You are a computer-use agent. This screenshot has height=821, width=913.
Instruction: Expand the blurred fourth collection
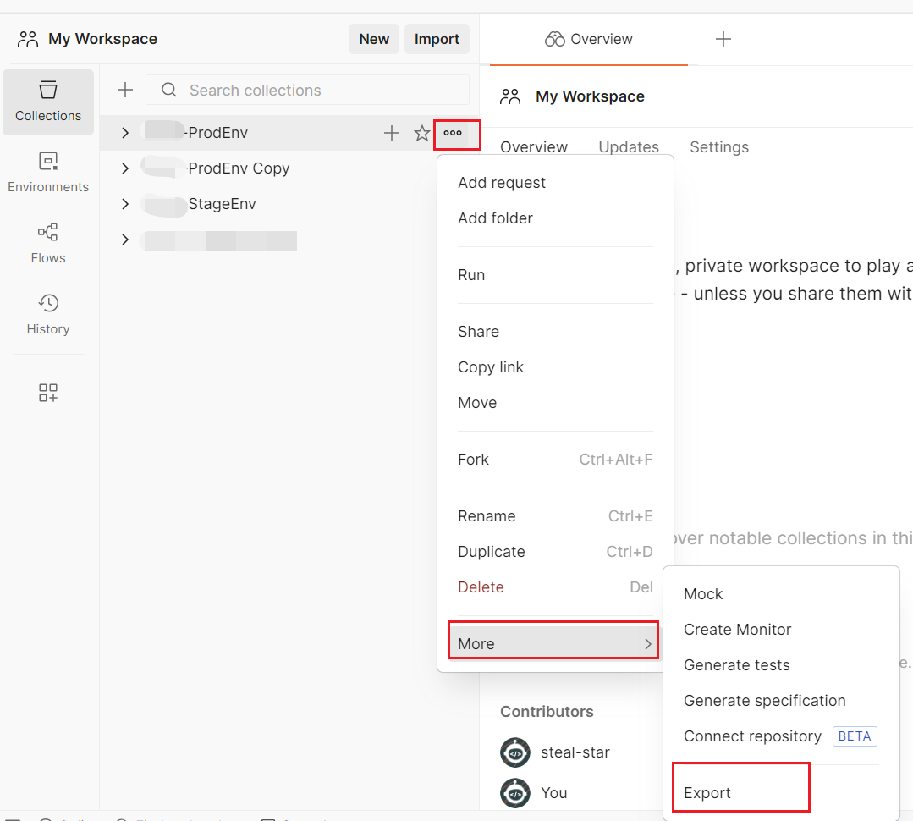point(125,240)
